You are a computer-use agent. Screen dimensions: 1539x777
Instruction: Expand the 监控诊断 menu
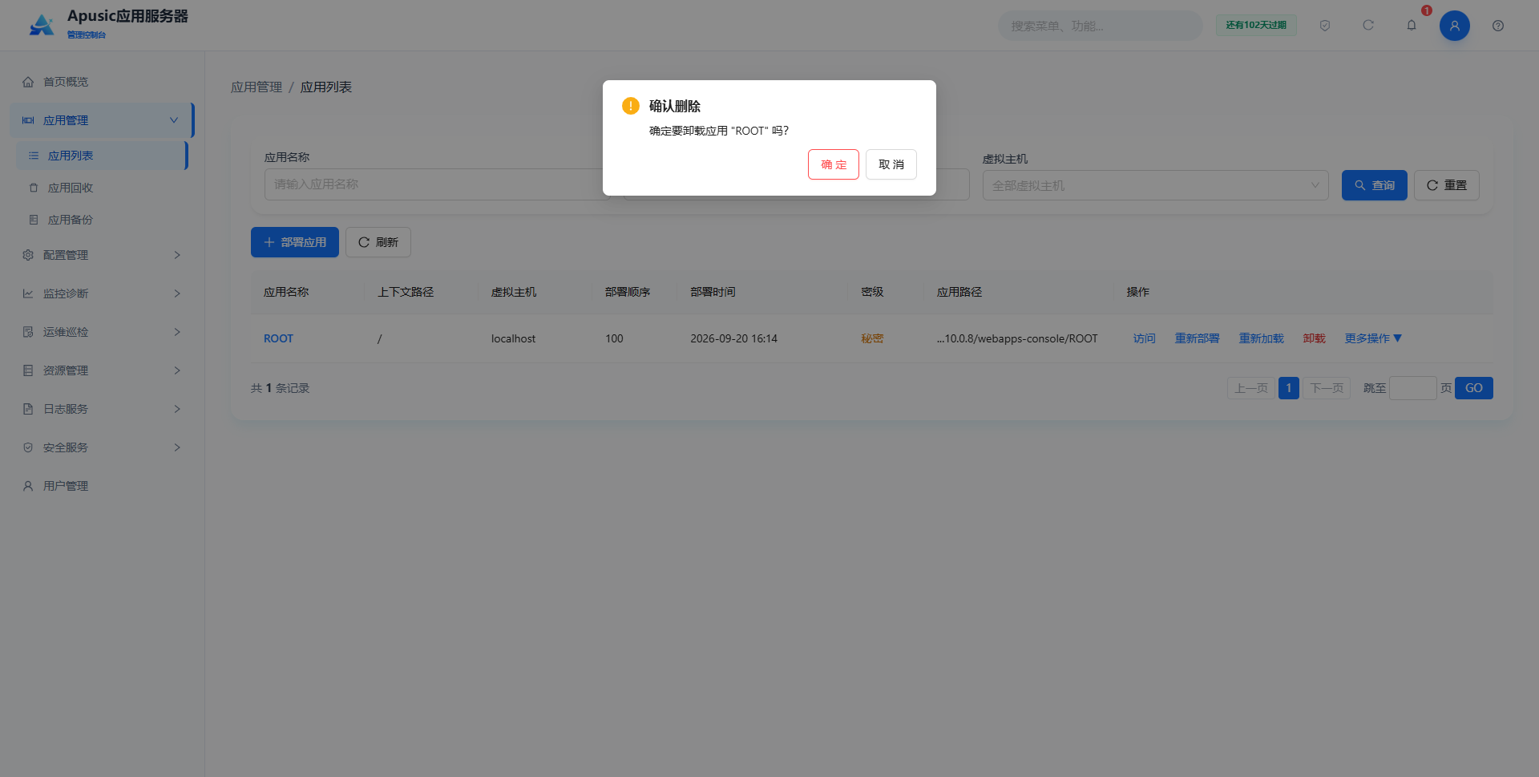click(102, 293)
